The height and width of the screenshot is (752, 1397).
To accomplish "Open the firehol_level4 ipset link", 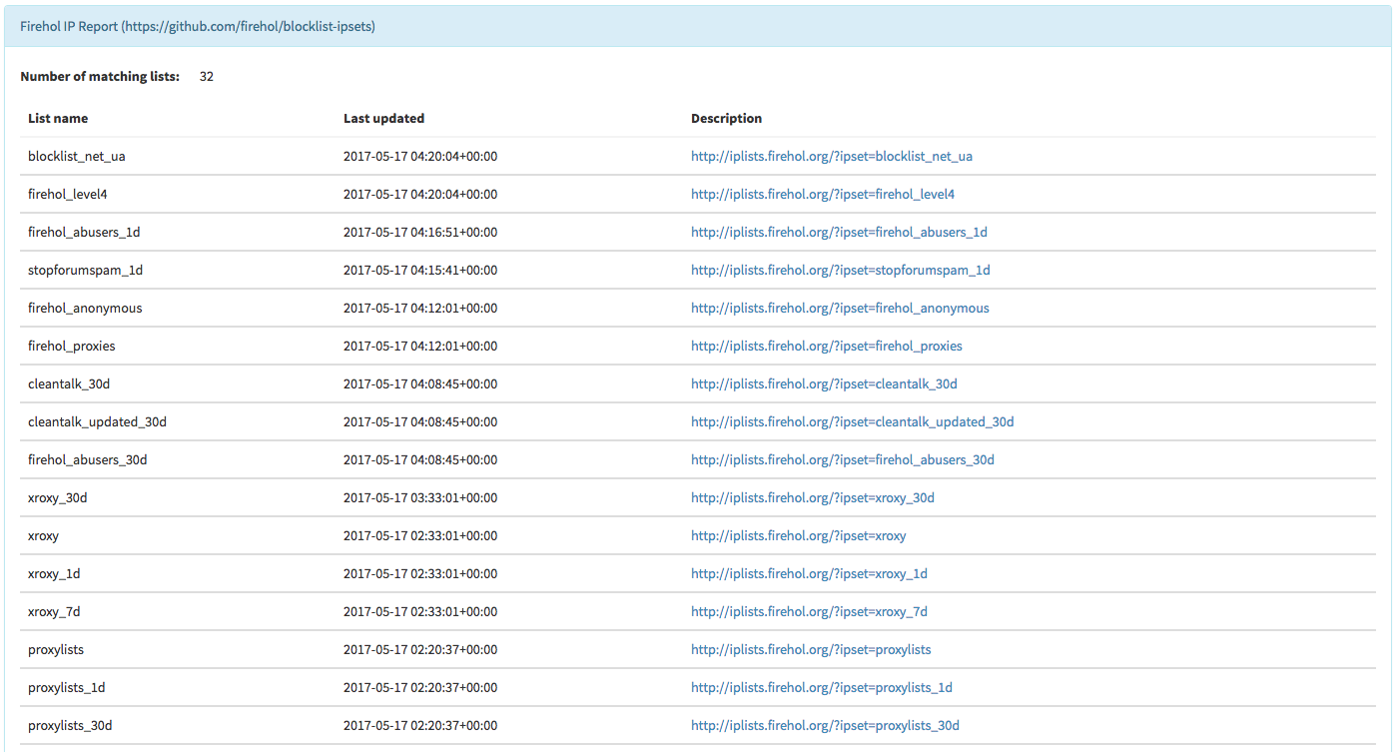I will [822, 194].
